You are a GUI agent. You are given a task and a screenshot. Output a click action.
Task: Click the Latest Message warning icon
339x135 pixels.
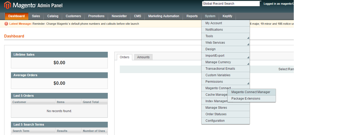point(6,24)
